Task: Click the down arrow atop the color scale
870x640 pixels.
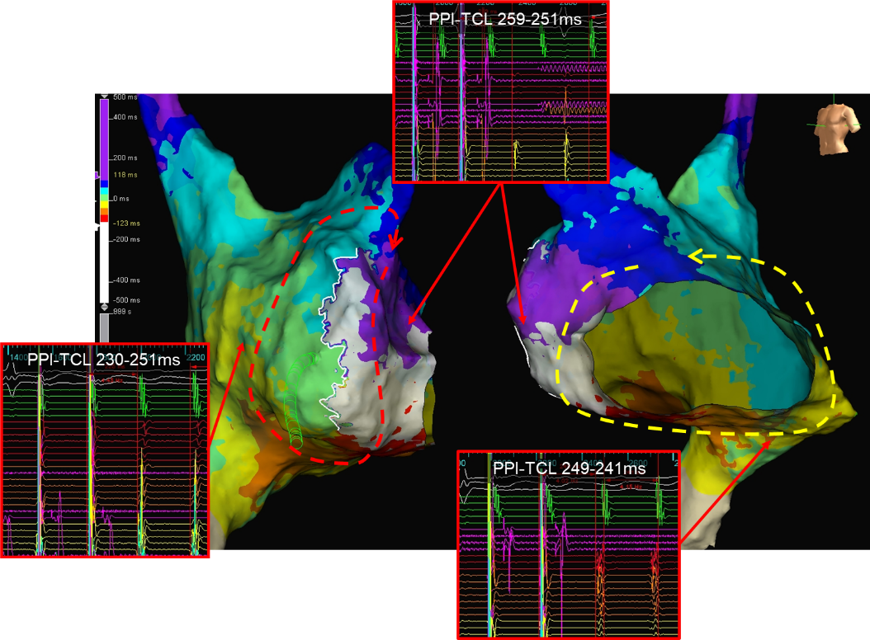Action: [104, 96]
